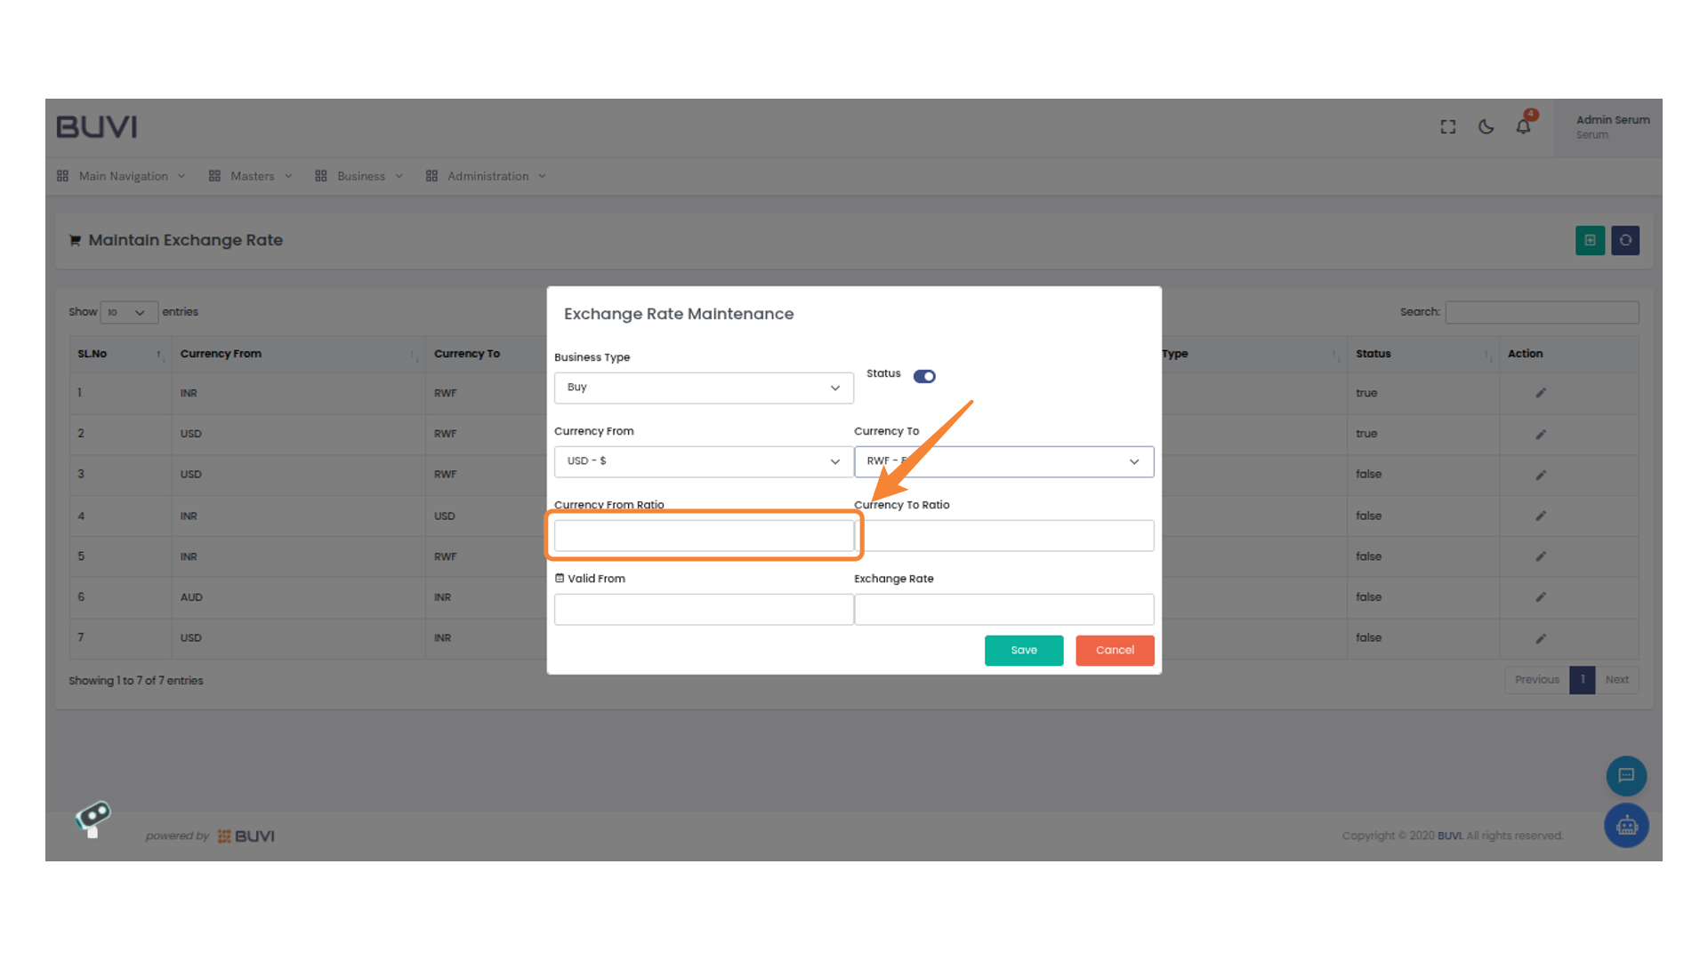
Task: Open notifications via the bell icon
Action: (1522, 126)
